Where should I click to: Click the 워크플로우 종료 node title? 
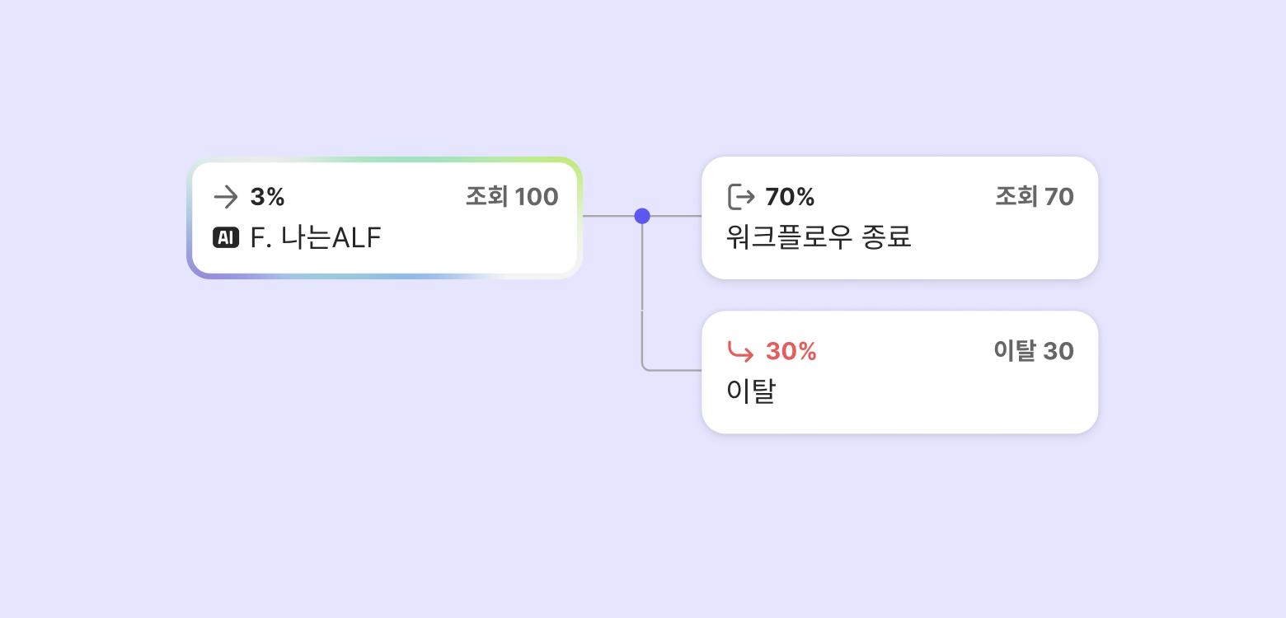819,238
